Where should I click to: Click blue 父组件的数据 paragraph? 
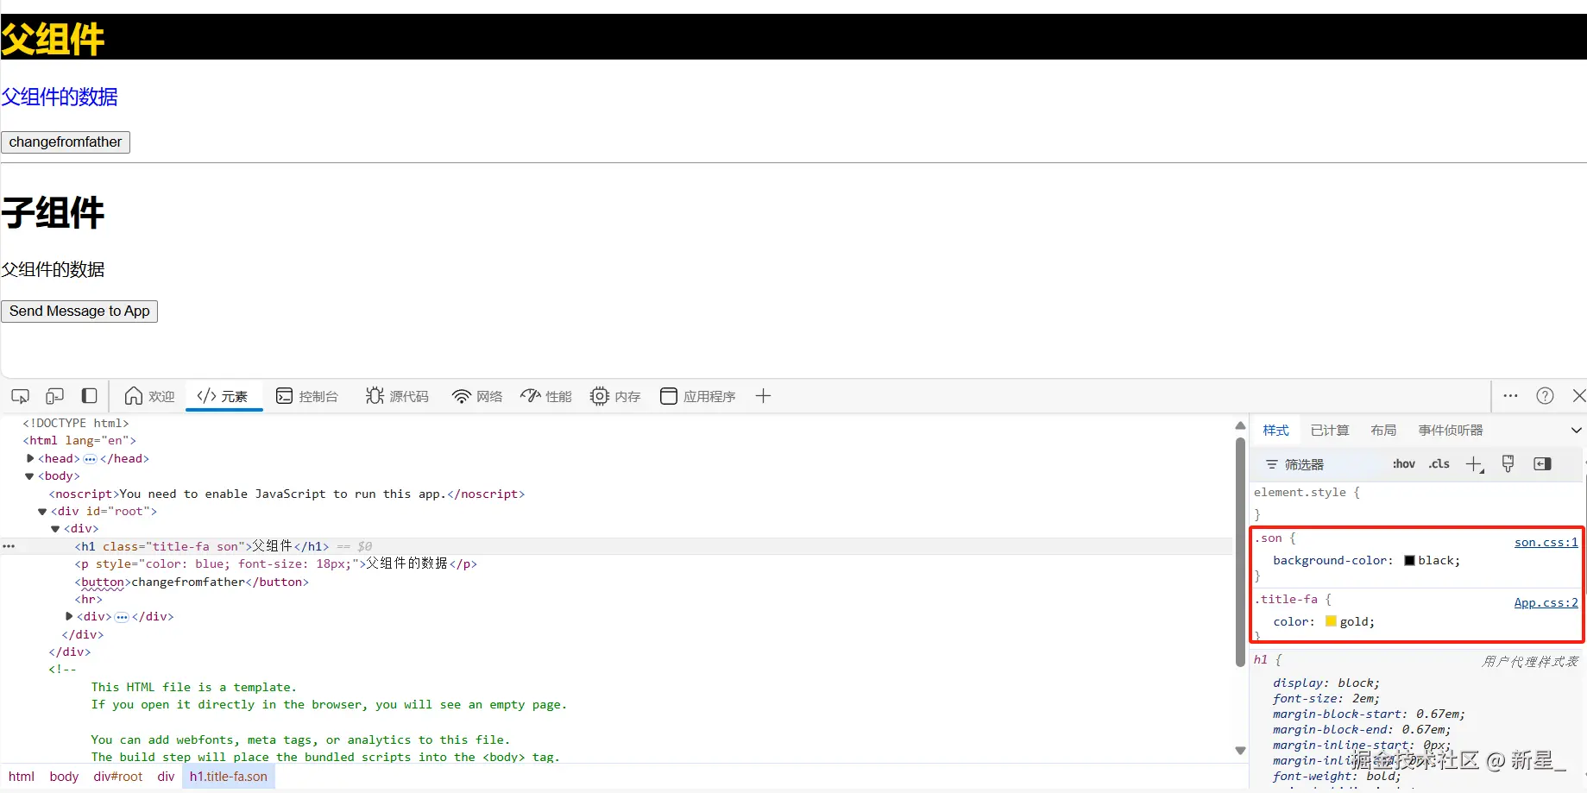60,97
